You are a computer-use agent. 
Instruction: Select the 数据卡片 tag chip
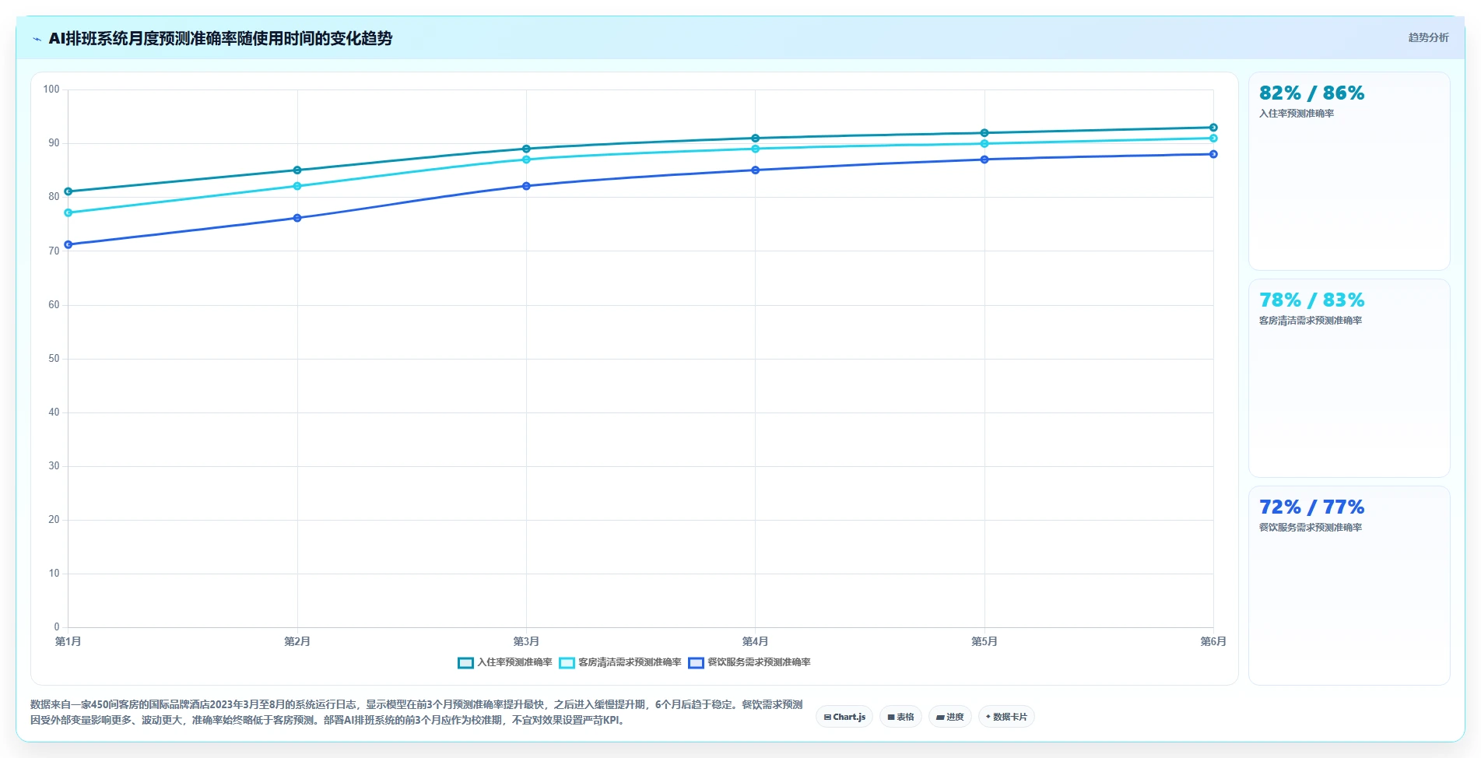click(x=1006, y=717)
